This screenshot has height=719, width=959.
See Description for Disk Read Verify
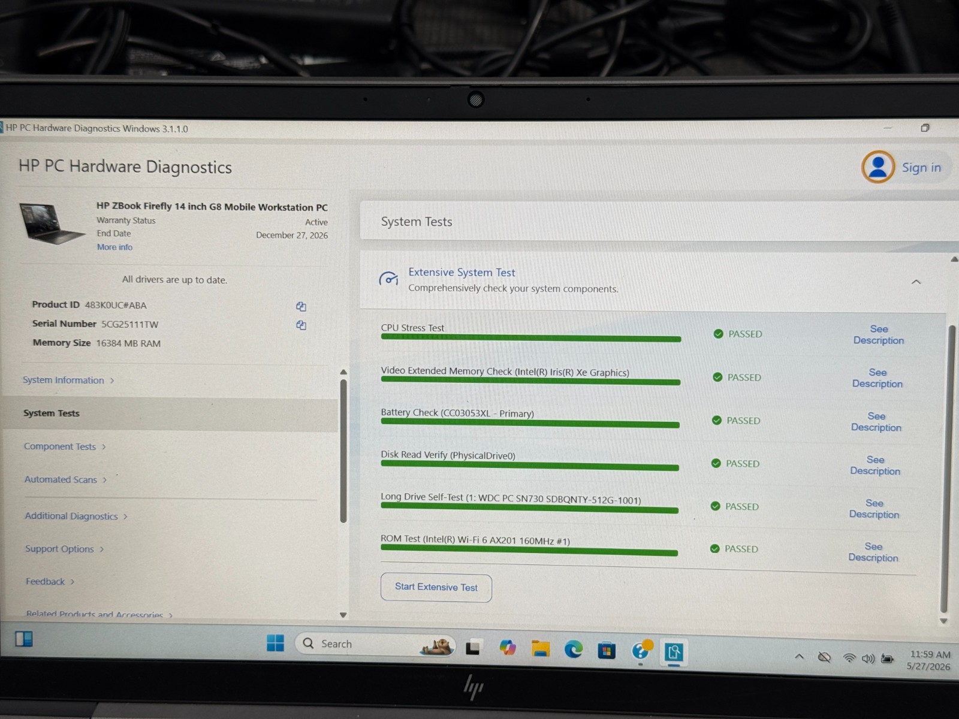(x=875, y=466)
